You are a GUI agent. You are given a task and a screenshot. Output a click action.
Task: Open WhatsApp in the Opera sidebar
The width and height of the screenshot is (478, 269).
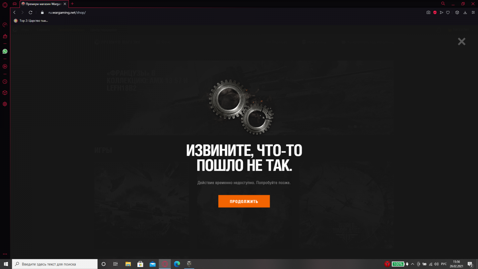pos(5,51)
